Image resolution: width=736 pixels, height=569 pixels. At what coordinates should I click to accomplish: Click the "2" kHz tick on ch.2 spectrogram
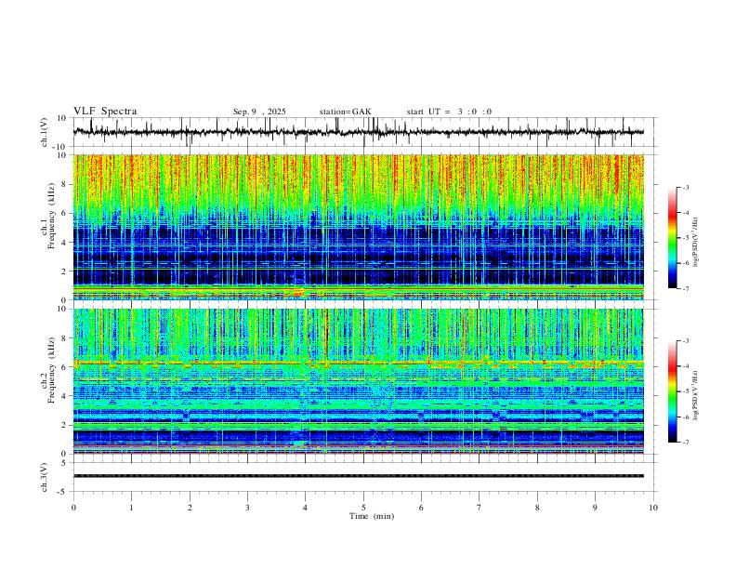65,425
